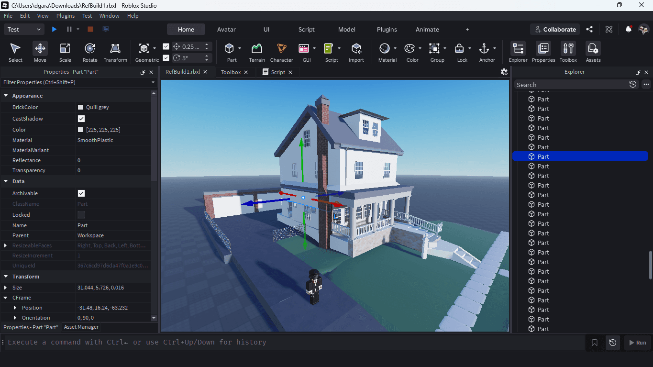
Task: Toggle the rotate snapping checkbox
Action: pos(166,58)
